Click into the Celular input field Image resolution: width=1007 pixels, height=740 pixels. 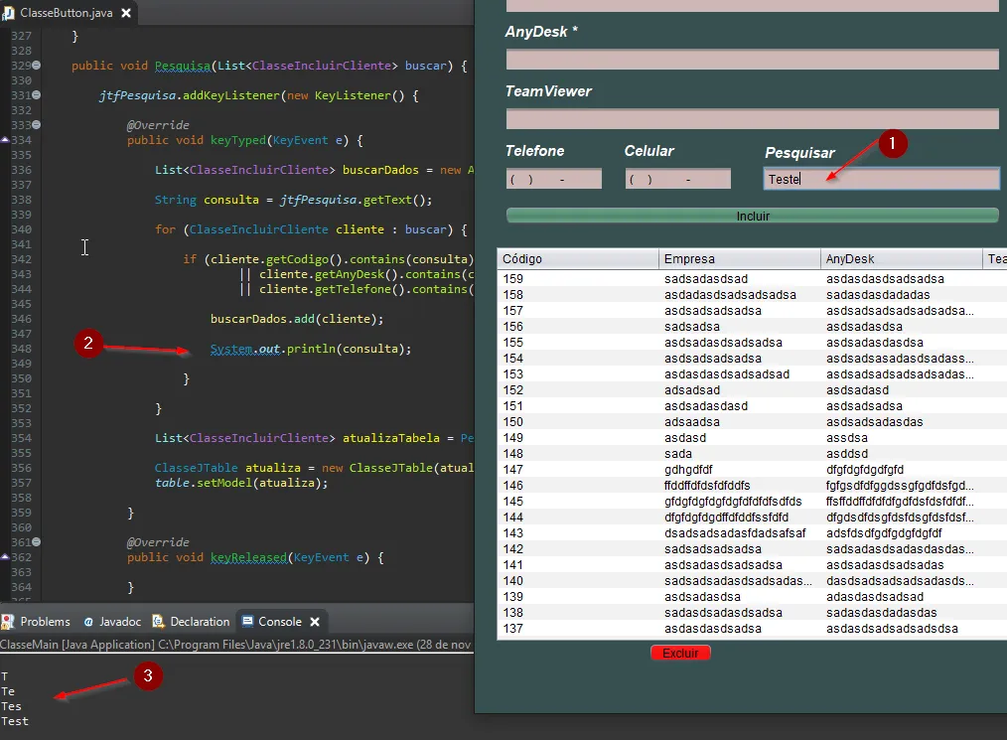[x=677, y=179]
